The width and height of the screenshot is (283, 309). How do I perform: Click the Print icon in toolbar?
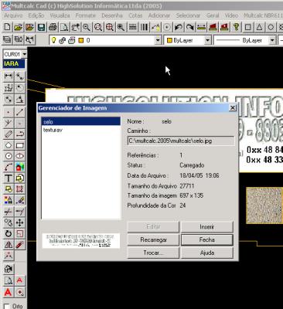pos(53,27)
